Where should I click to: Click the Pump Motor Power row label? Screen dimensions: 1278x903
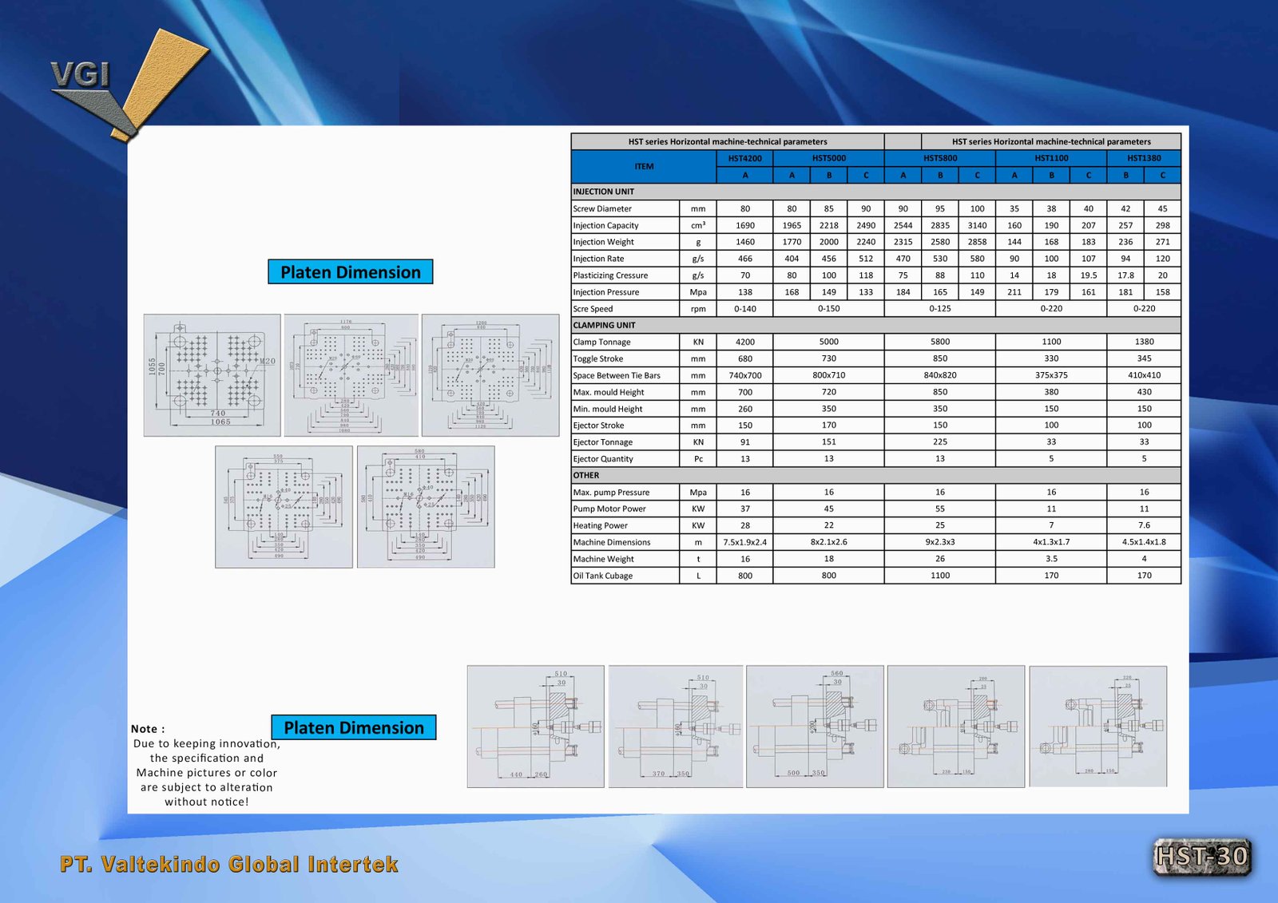tap(609, 509)
